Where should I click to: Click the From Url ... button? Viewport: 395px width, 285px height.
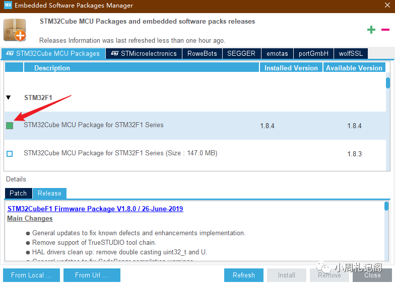point(92,275)
